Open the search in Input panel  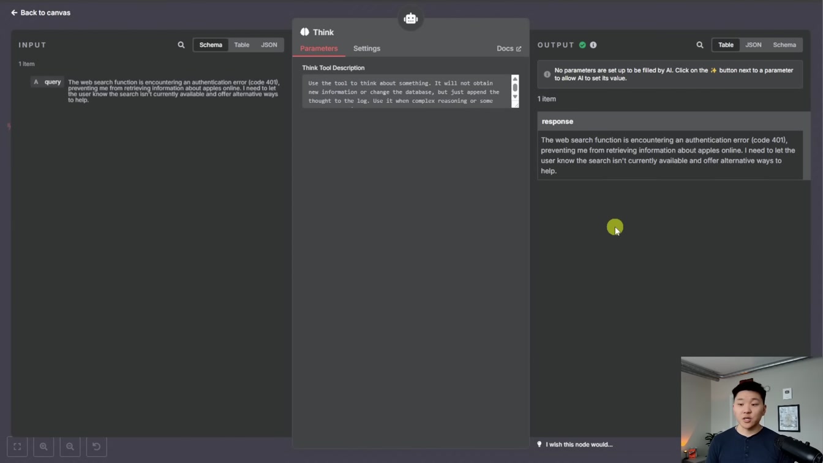point(181,45)
